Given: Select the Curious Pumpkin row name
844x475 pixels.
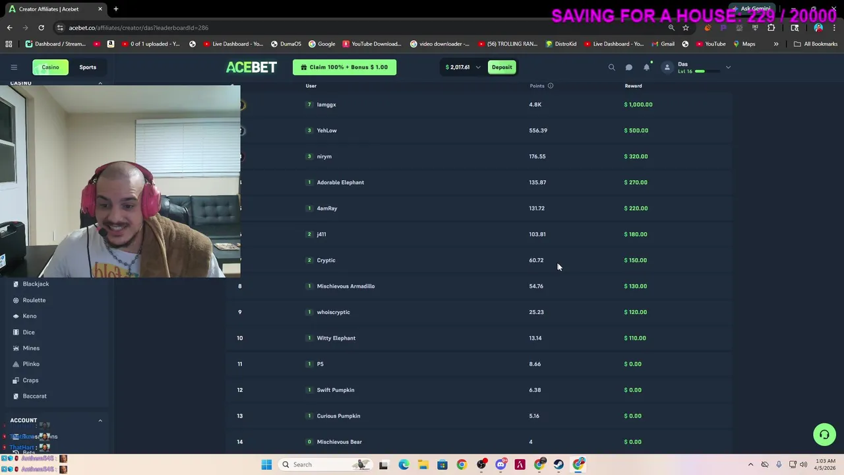Looking at the screenshot, I should [x=338, y=416].
